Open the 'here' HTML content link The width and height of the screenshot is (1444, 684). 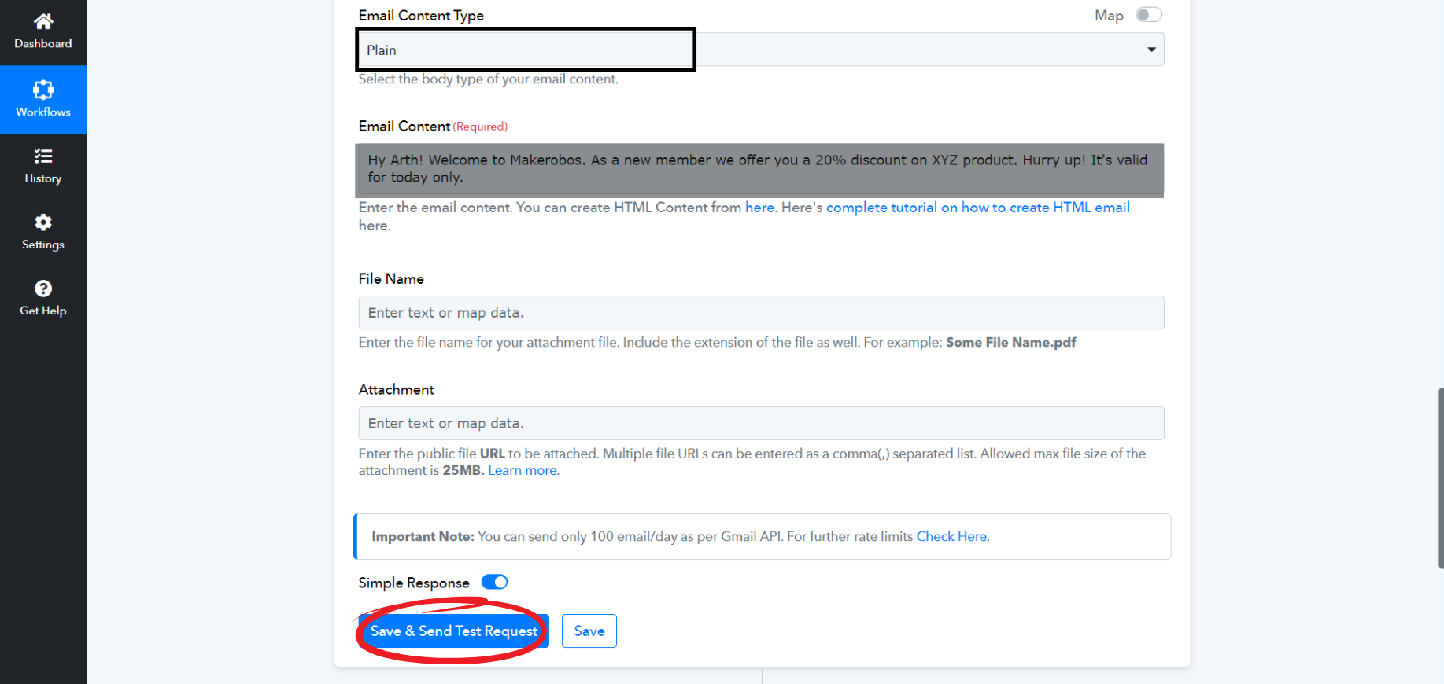759,208
